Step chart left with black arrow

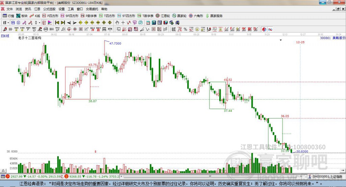tap(69, 23)
